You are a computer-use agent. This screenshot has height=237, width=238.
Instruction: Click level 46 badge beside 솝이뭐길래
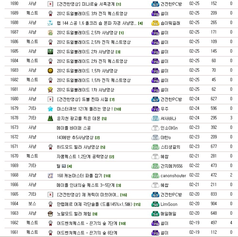point(155,23)
